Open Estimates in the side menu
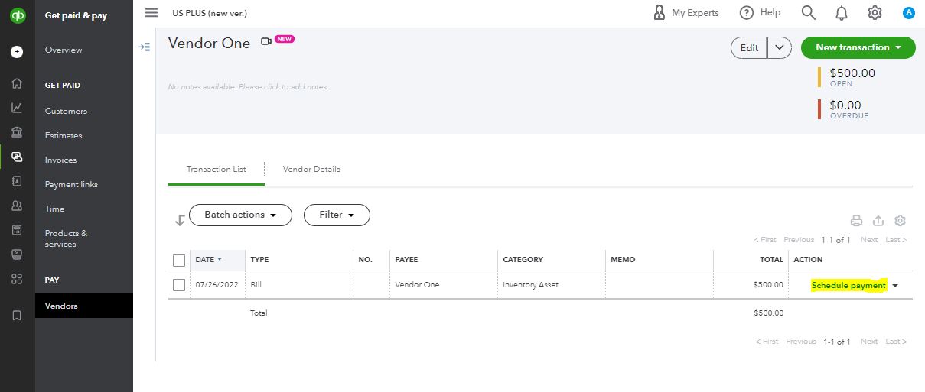925x392 pixels. [64, 135]
